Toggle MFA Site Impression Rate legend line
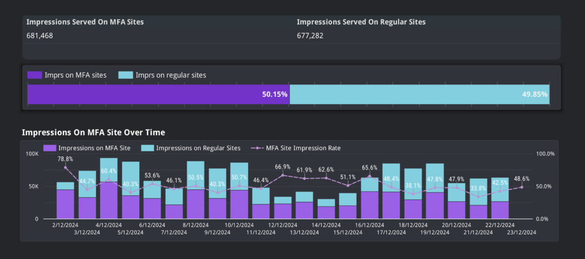This screenshot has width=585, height=259. point(296,148)
